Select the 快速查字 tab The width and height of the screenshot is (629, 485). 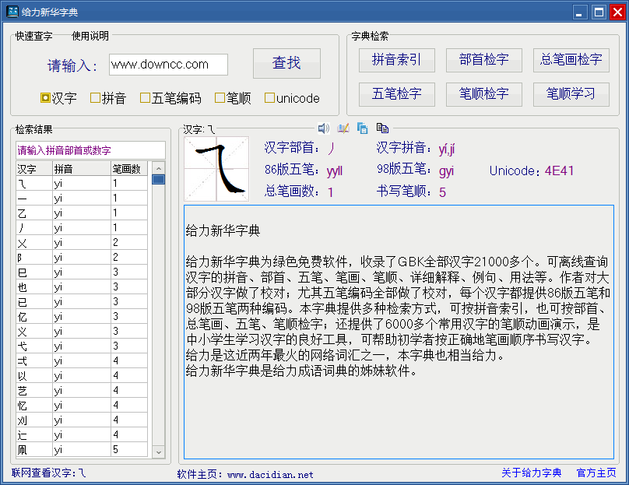pyautogui.click(x=33, y=36)
